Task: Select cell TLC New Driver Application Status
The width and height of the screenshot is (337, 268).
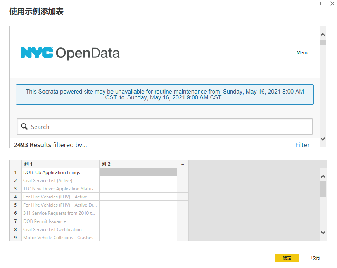Action: click(60, 188)
